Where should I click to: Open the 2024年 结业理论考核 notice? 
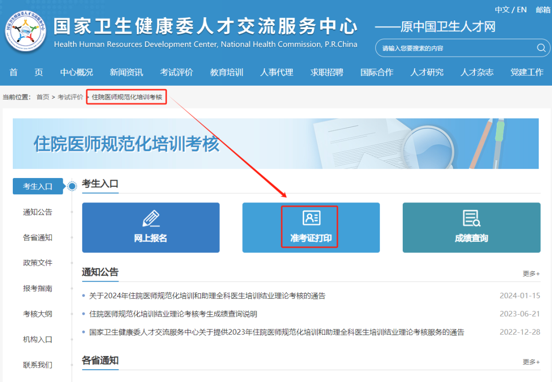pos(208,296)
